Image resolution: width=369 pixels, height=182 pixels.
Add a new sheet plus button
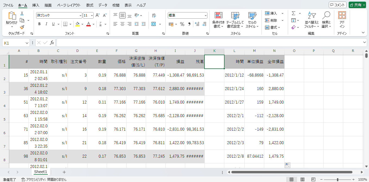pos(64,172)
